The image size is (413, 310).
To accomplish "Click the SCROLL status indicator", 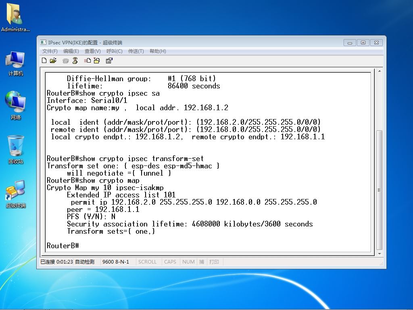I will 148,262.
